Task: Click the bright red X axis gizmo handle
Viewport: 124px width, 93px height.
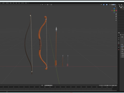Action: tap(116, 11)
